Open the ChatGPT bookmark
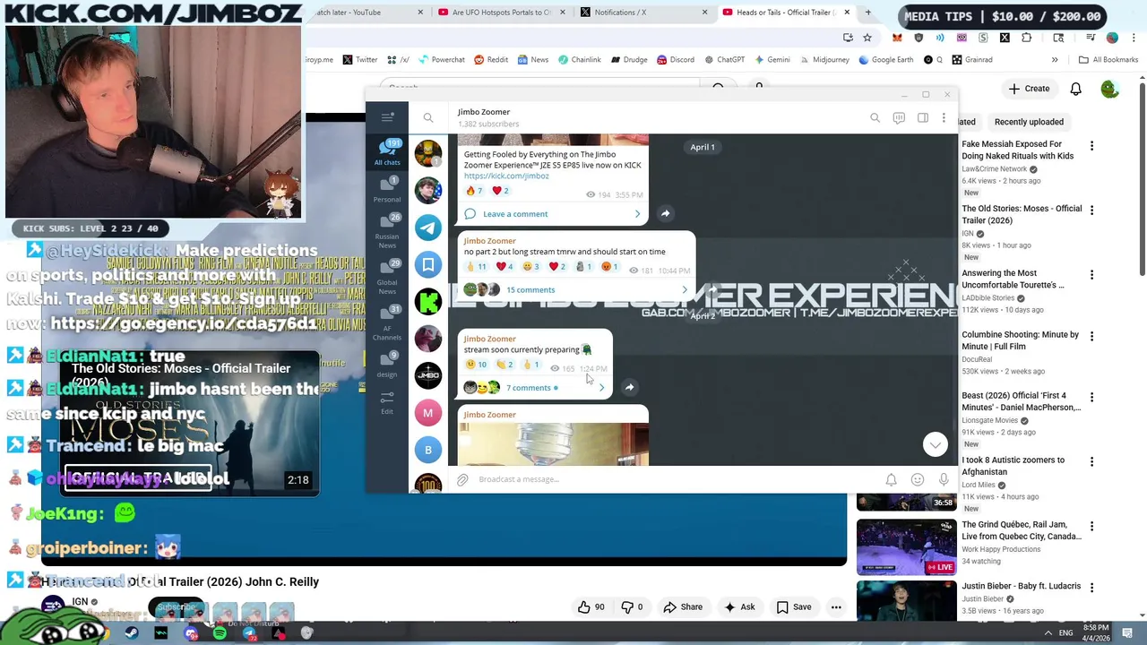This screenshot has width=1147, height=645. click(724, 60)
